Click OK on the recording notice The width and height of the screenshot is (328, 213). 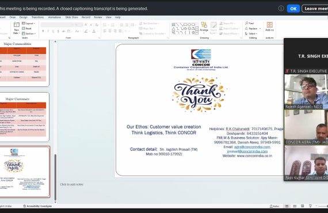point(293,9)
